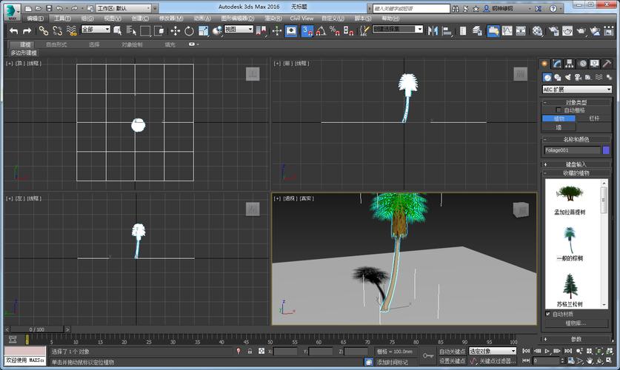Image resolution: width=620 pixels, height=370 pixels.
Task: Click the 植物库 plant library button
Action: [576, 323]
